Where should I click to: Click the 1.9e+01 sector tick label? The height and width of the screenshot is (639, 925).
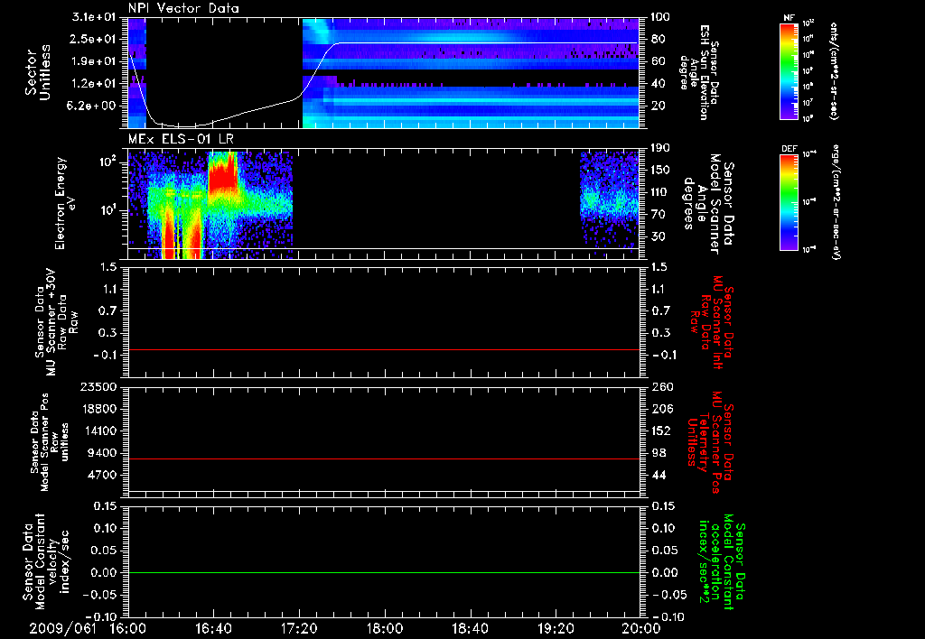tap(93, 61)
